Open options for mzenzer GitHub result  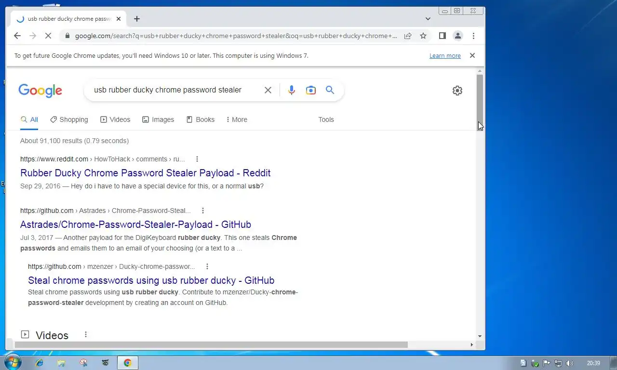(207, 266)
